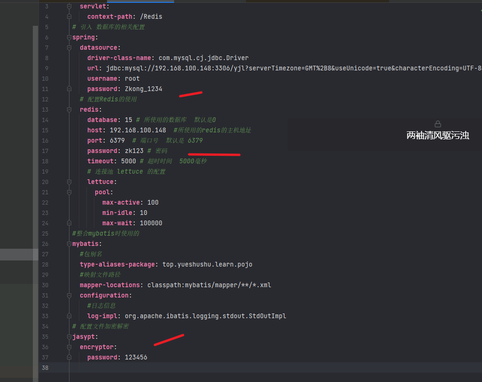Click the max-active value 100

pos(153,203)
